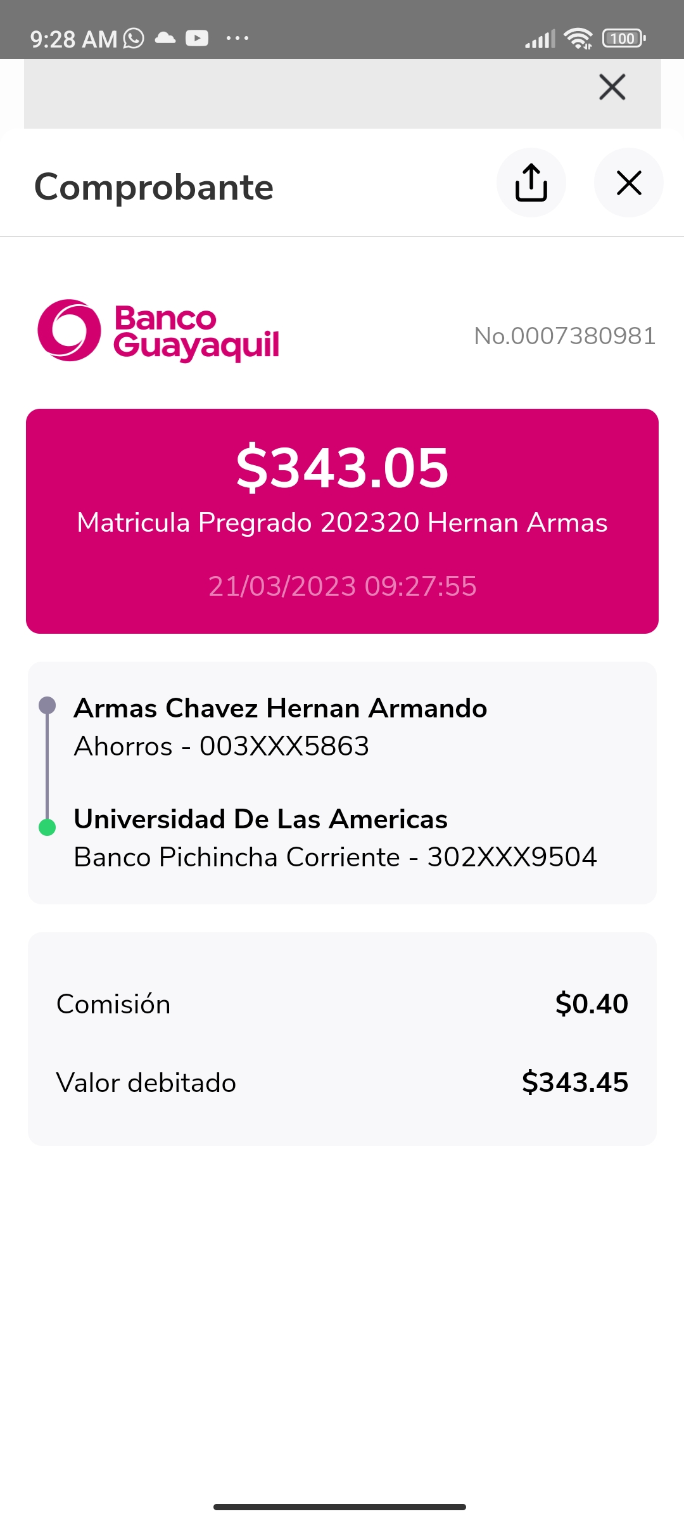Tap the cloud notification icon
Viewport: 684px width, 1521px height.
(x=165, y=38)
